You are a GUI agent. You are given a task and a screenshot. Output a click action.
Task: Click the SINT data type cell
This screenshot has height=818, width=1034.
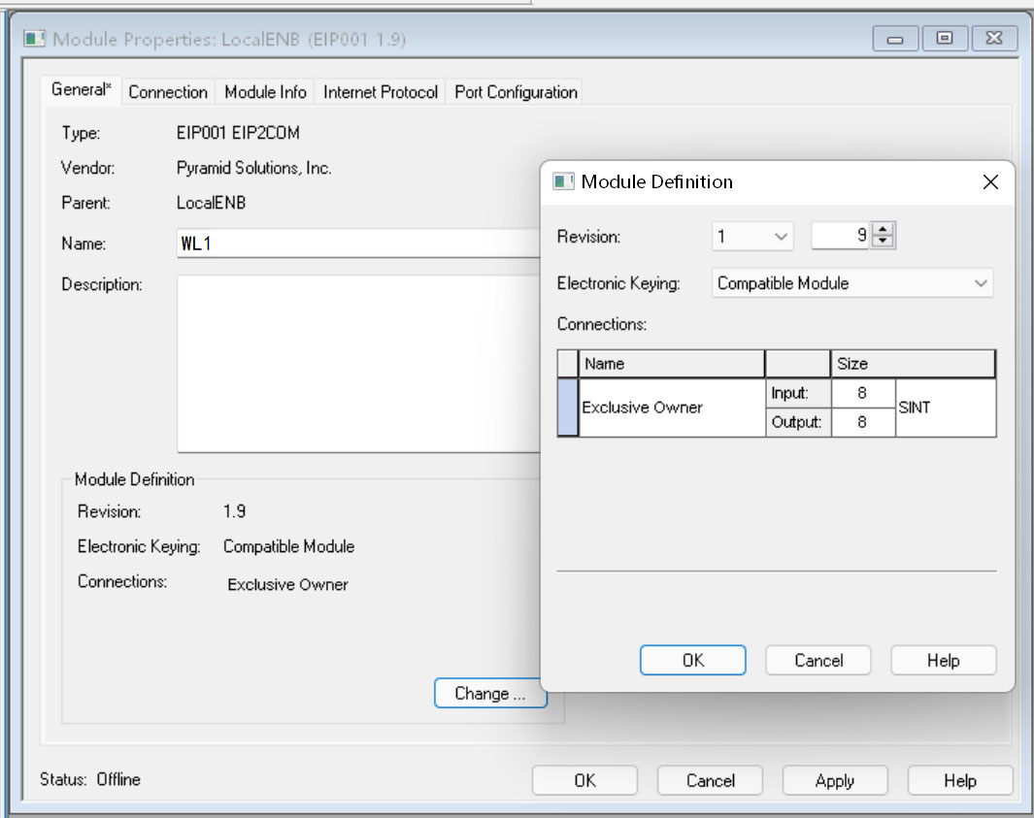coord(944,408)
